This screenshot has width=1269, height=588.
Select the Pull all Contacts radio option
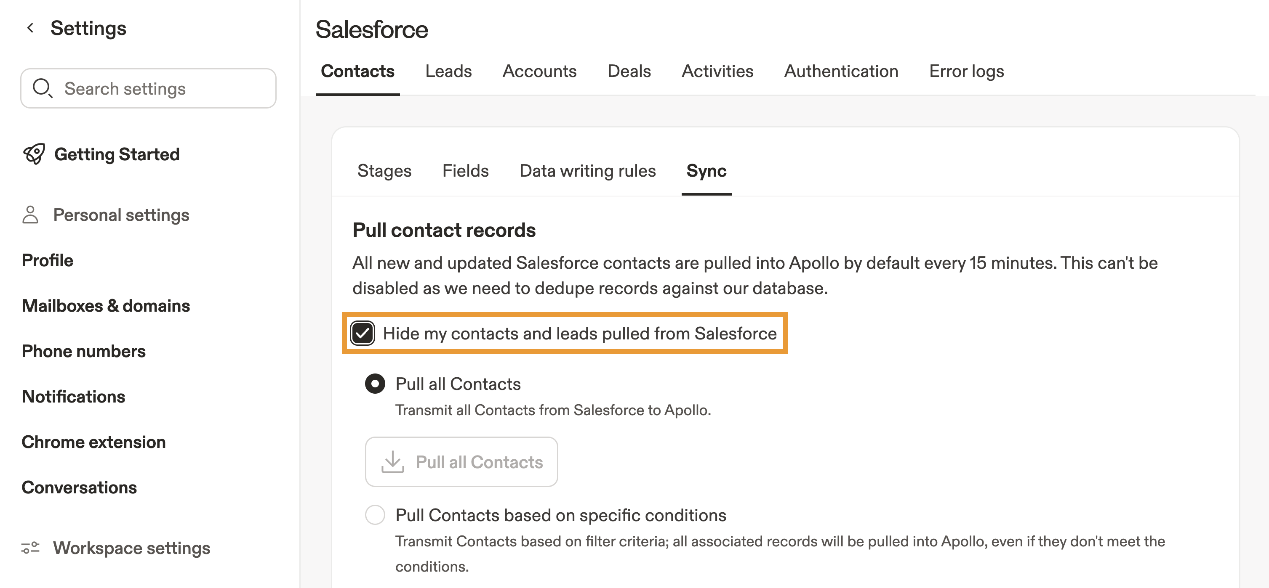click(375, 384)
